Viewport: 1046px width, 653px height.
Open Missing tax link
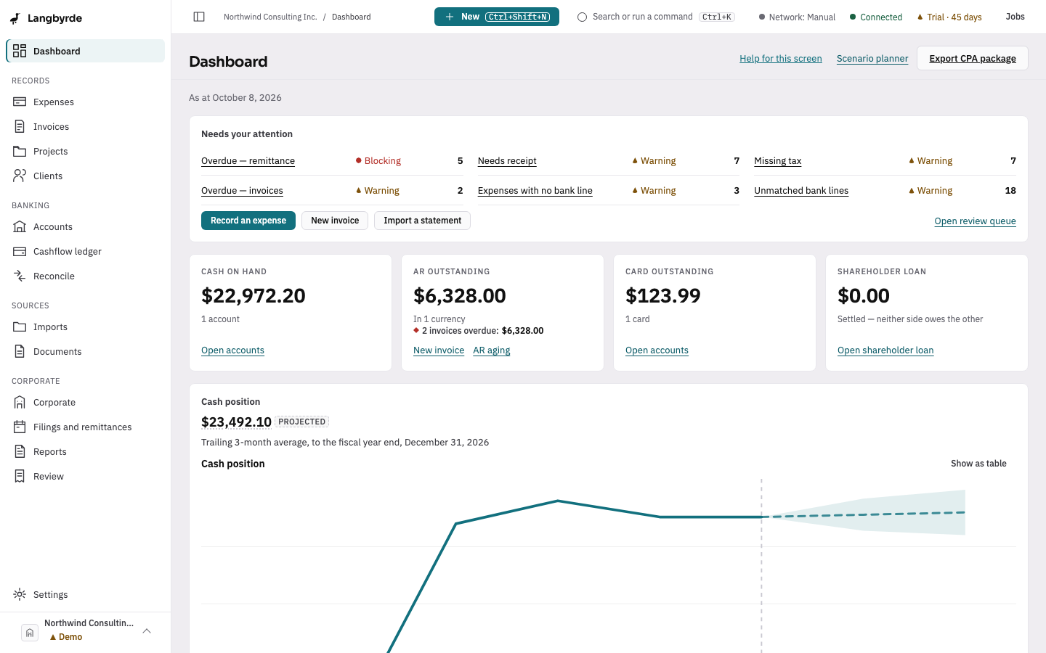777,161
